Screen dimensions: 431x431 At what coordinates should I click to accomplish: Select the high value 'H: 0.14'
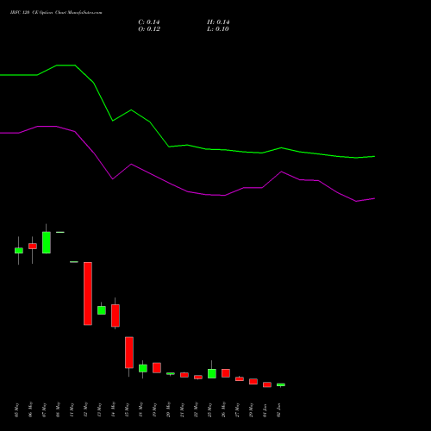click(218, 22)
